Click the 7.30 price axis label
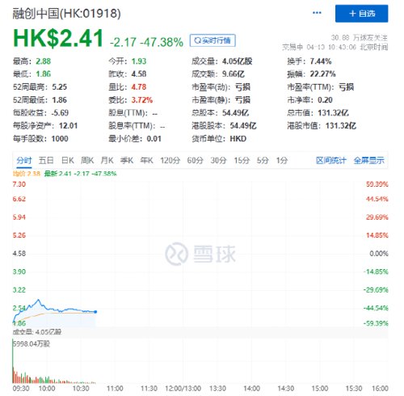The height and width of the screenshot is (396, 404). click(19, 184)
